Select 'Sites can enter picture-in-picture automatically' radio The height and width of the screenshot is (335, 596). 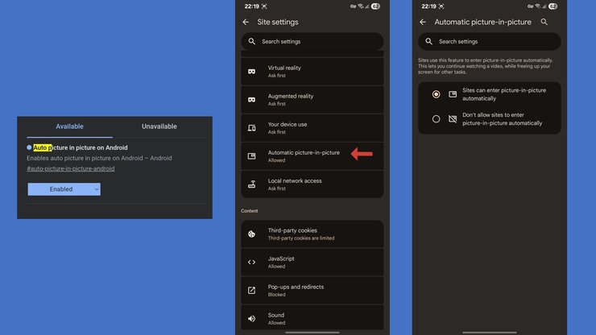437,94
